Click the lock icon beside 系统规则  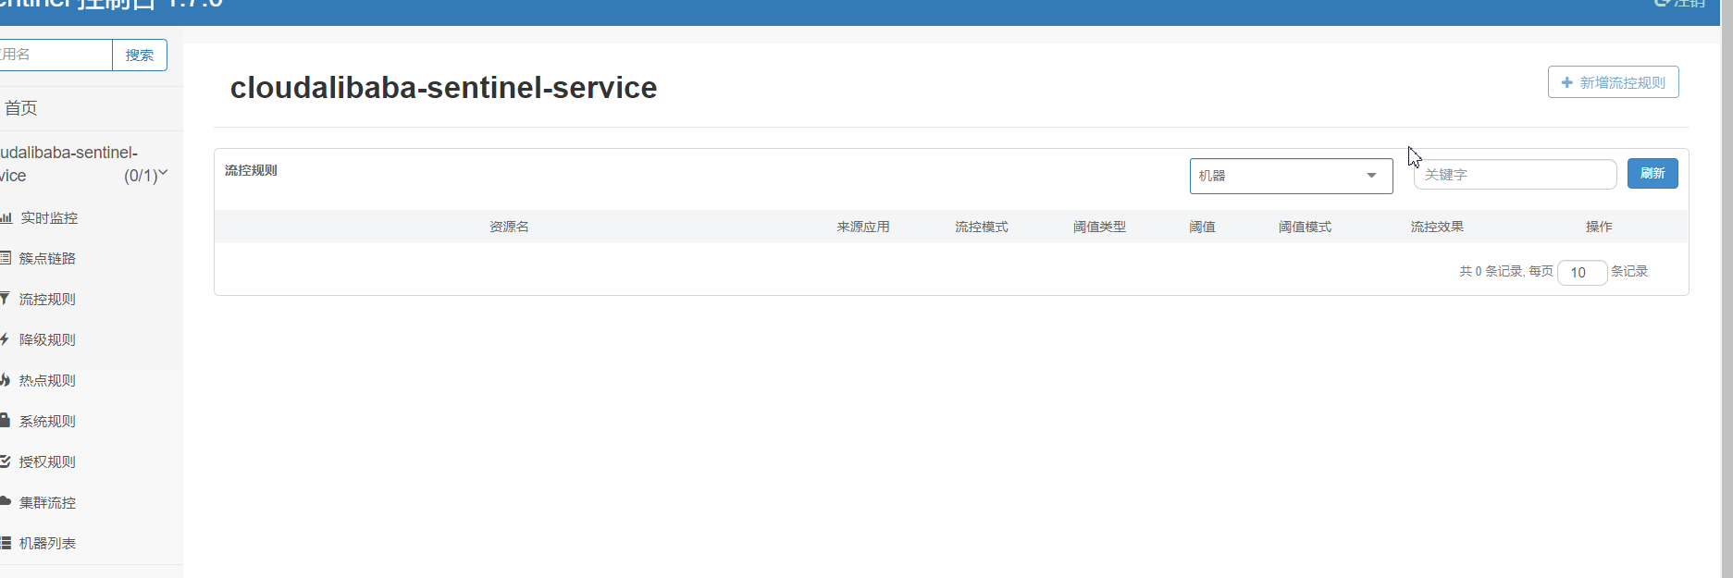pyautogui.click(x=5, y=420)
